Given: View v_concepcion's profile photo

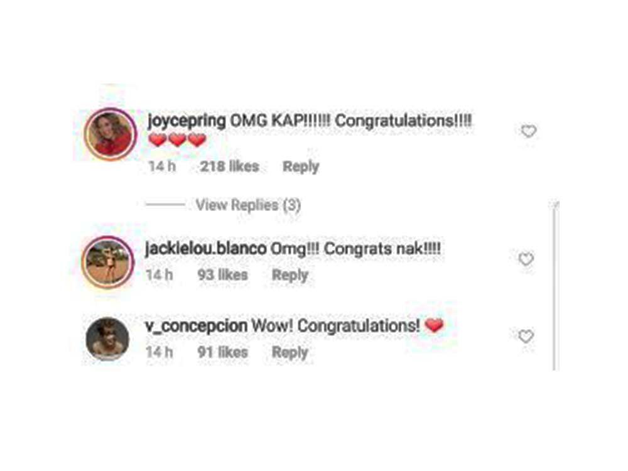Looking at the screenshot, I should (107, 339).
